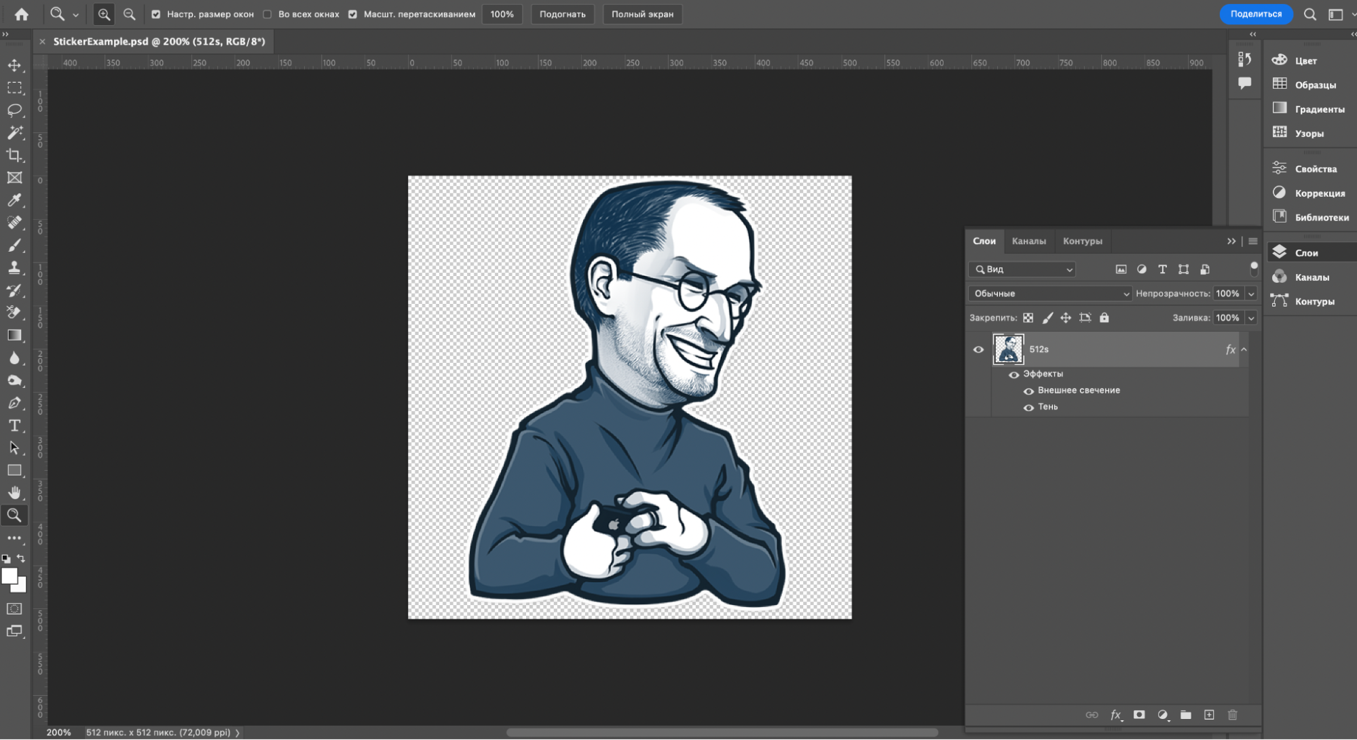The height and width of the screenshot is (740, 1357).
Task: Select the Gradient tool
Action: 14,335
